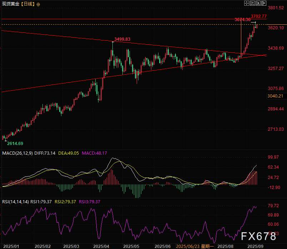Click 2025/04 on the time axis
The width and height of the screenshot is (287, 249).
tap(101, 246)
